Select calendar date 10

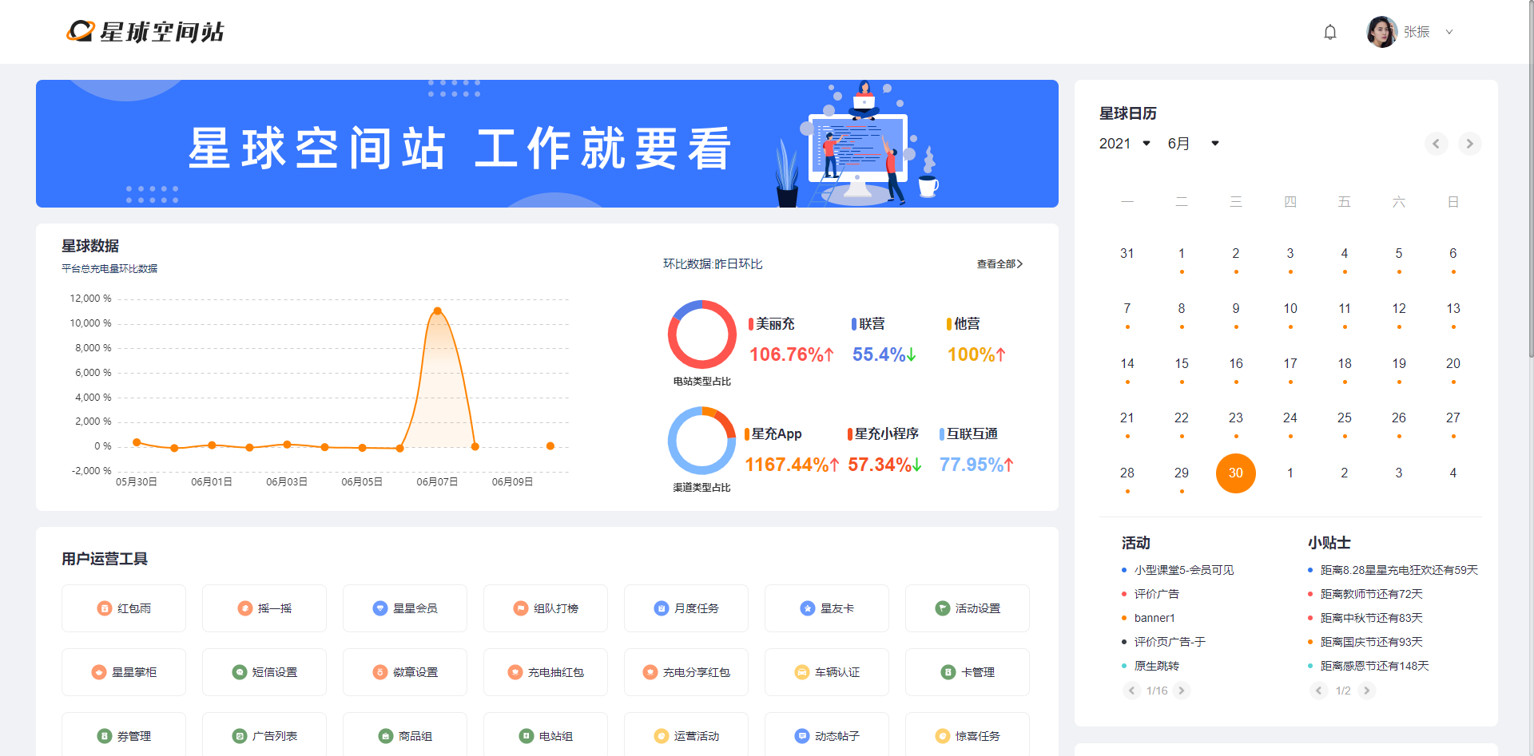pyautogui.click(x=1290, y=309)
